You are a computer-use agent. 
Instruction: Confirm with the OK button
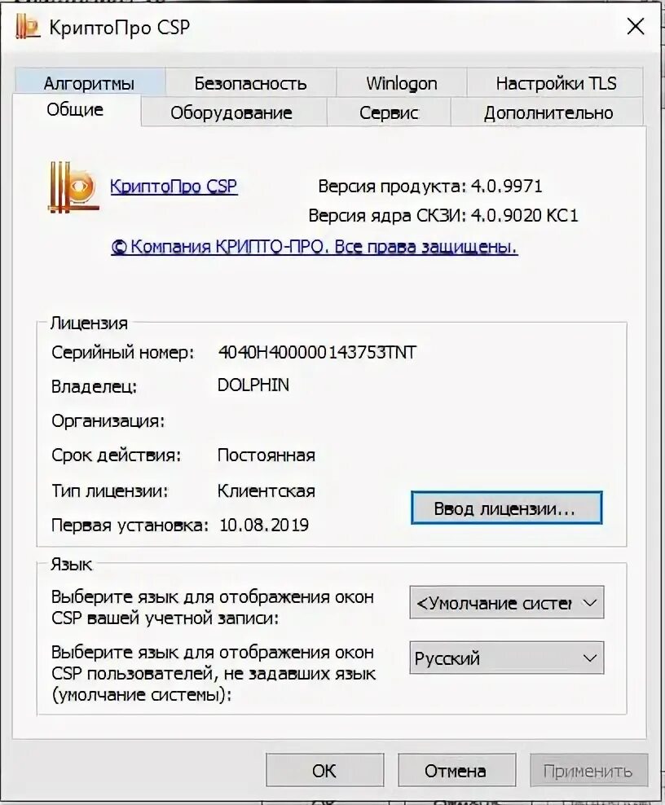click(324, 770)
